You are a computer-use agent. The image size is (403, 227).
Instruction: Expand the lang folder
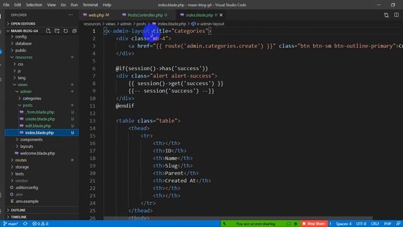tap(21, 78)
